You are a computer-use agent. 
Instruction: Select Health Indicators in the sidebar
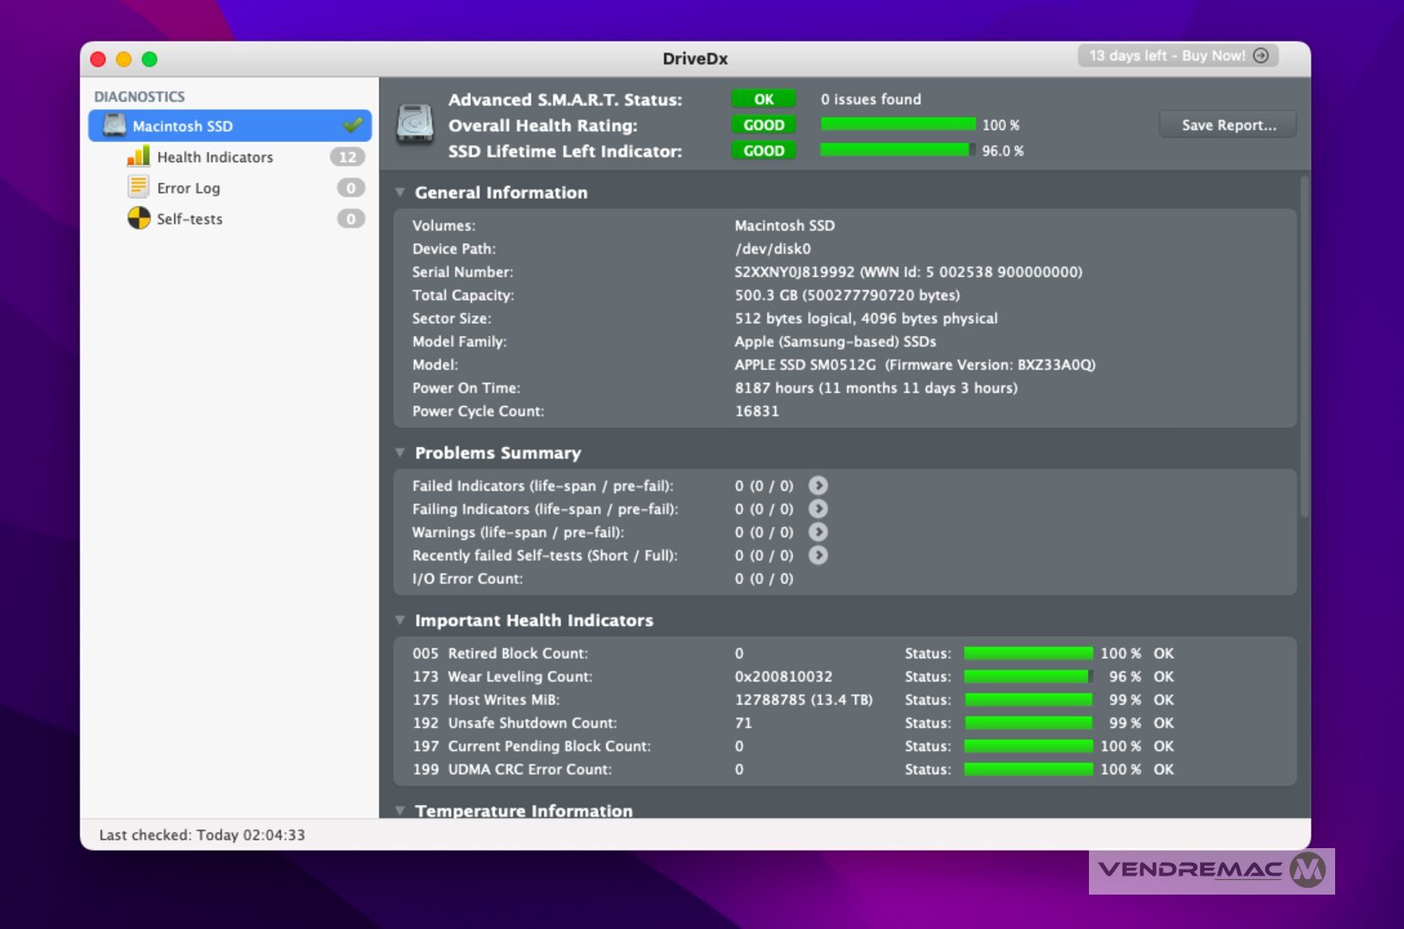point(214,157)
